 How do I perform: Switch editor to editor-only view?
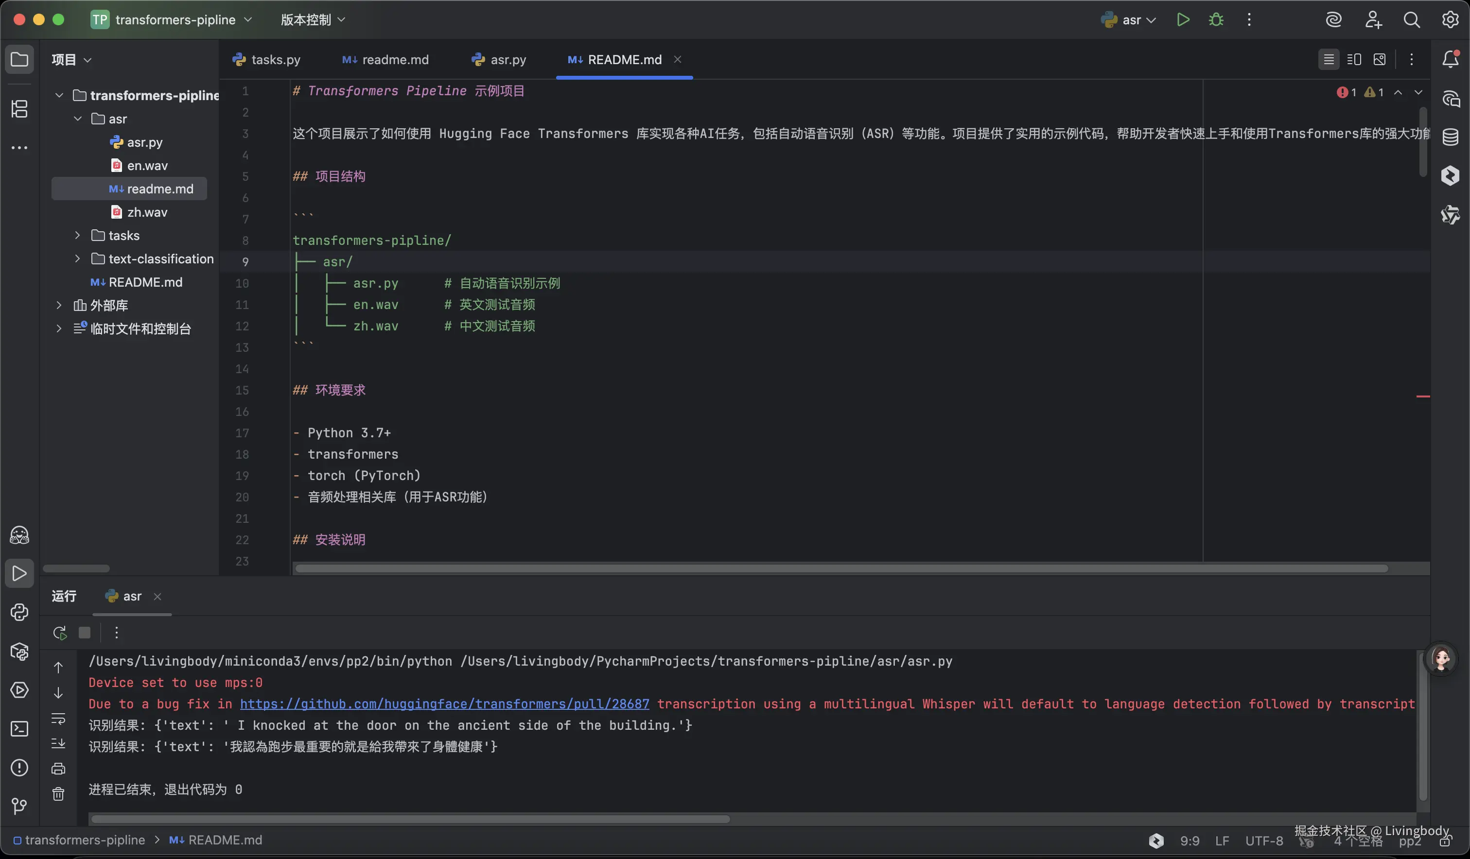tap(1329, 59)
